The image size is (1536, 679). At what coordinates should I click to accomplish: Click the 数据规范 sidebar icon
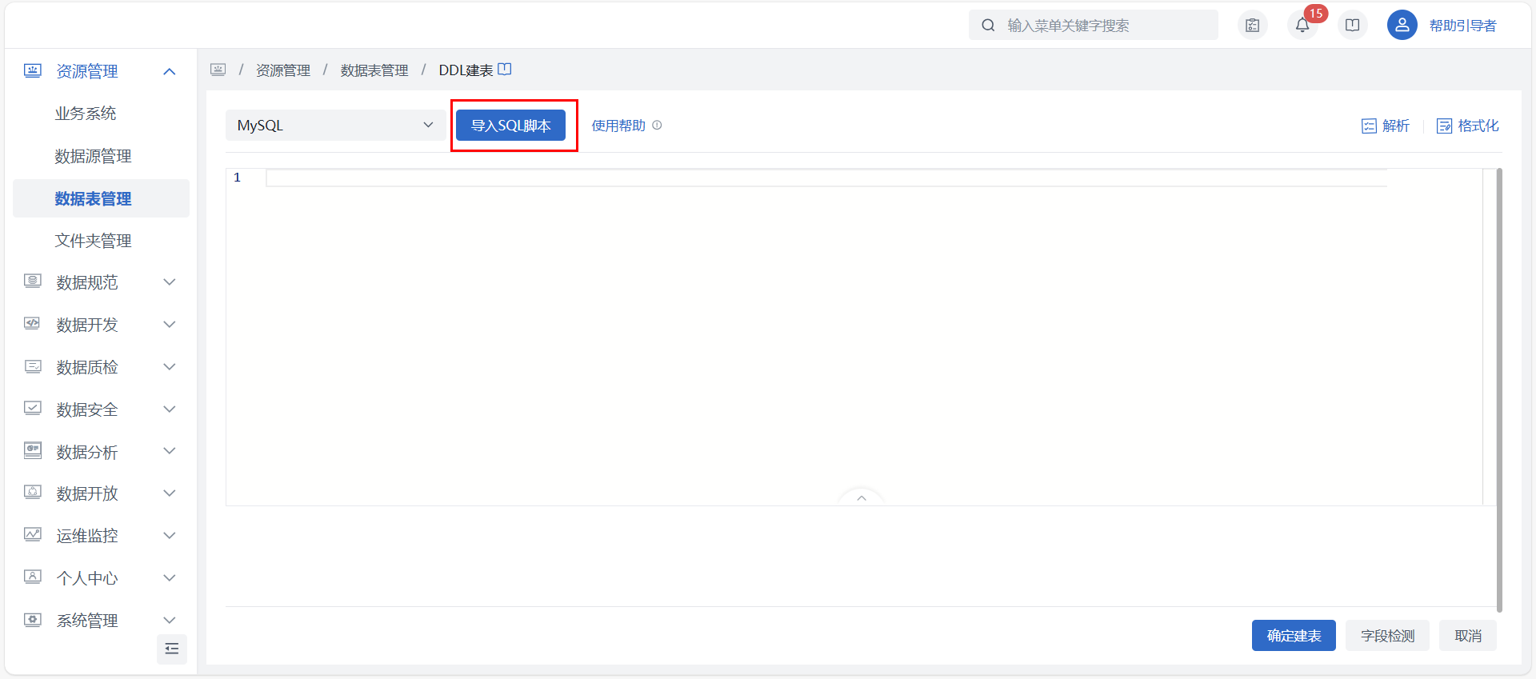[33, 282]
